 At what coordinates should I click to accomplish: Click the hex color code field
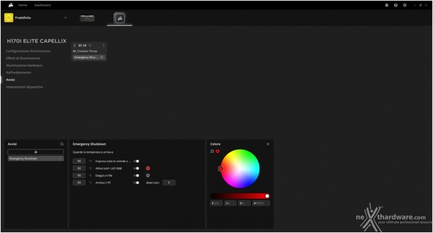coord(261,203)
